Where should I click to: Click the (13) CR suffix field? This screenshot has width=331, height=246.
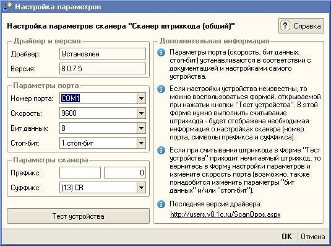tap(98, 188)
